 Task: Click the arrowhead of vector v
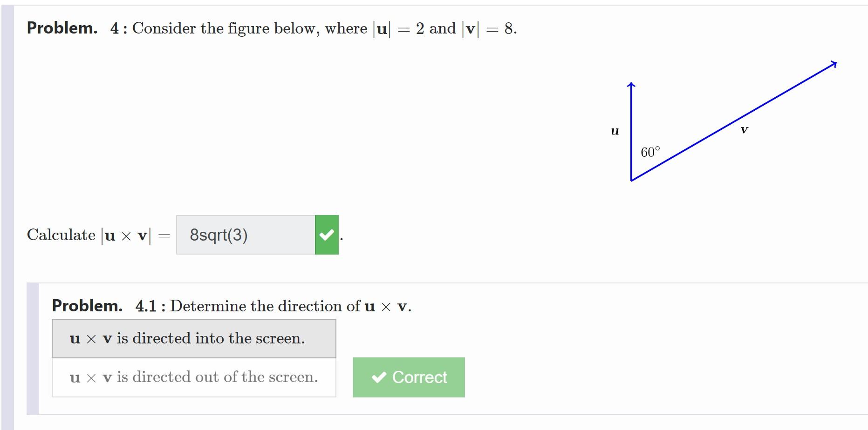(834, 64)
